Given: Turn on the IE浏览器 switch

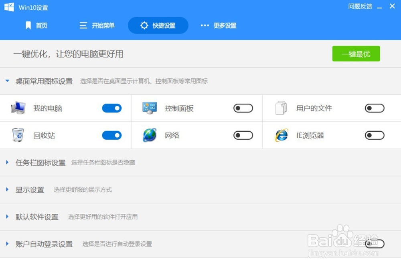Looking at the screenshot, I should pyautogui.click(x=375, y=135).
